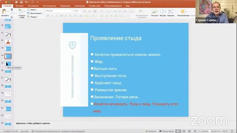Open the new slide layout dropdown arrow
This screenshot has height=133, width=237.
click(x=25, y=11)
